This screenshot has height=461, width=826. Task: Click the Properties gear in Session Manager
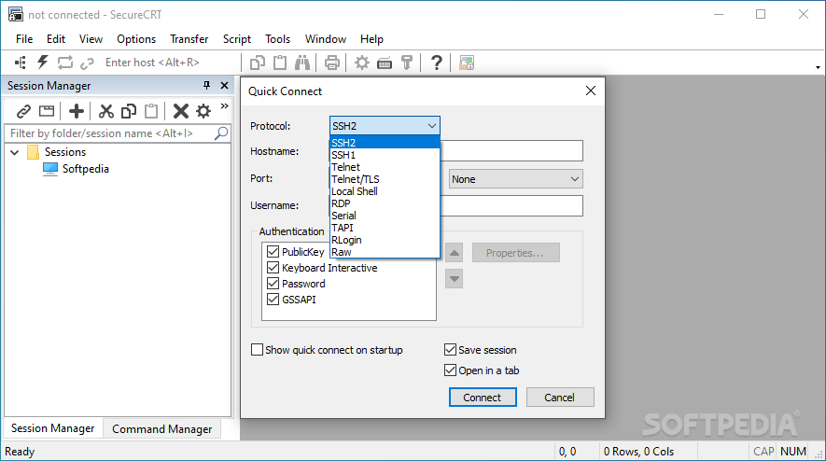pos(203,111)
